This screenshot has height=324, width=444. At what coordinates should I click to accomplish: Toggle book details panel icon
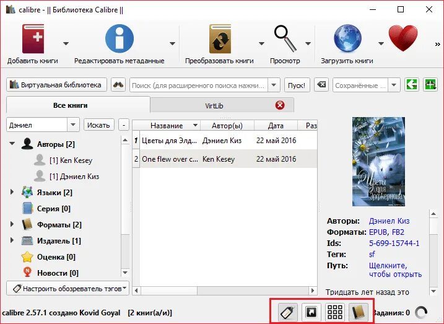coord(359,312)
